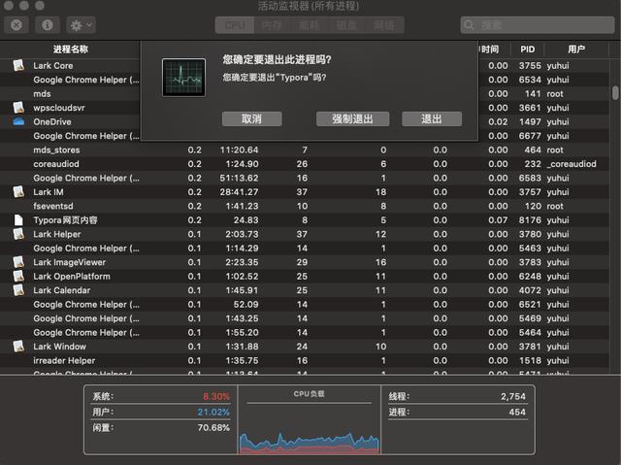
Task: Click the Google Chrome Helper row with PID 5463
Action: click(305, 249)
